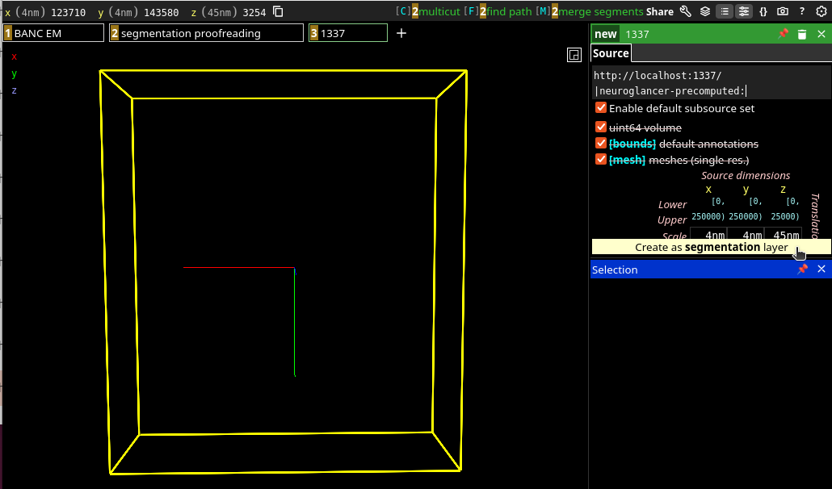Click the z upper bound 25000 value

click(x=785, y=216)
